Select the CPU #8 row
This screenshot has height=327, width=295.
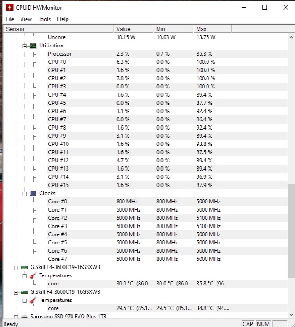[x=167, y=128]
